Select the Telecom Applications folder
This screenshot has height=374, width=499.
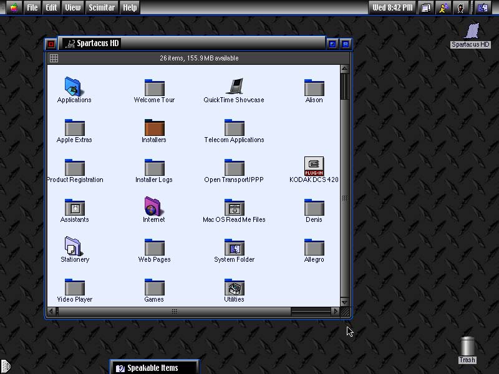[x=235, y=127]
